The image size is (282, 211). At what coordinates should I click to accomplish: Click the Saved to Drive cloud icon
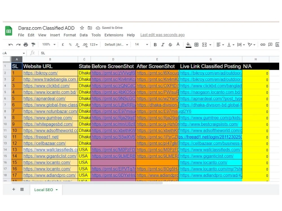[98, 28]
